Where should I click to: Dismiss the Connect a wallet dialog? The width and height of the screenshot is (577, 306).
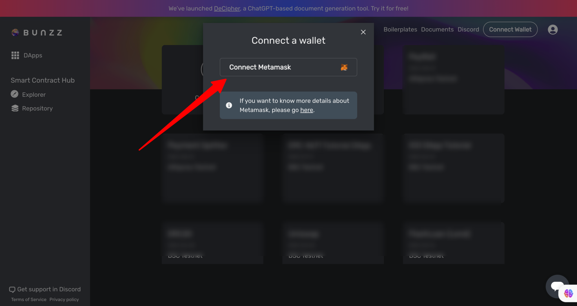(x=363, y=32)
